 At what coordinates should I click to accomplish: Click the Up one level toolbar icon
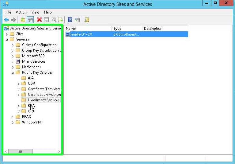(23, 20)
